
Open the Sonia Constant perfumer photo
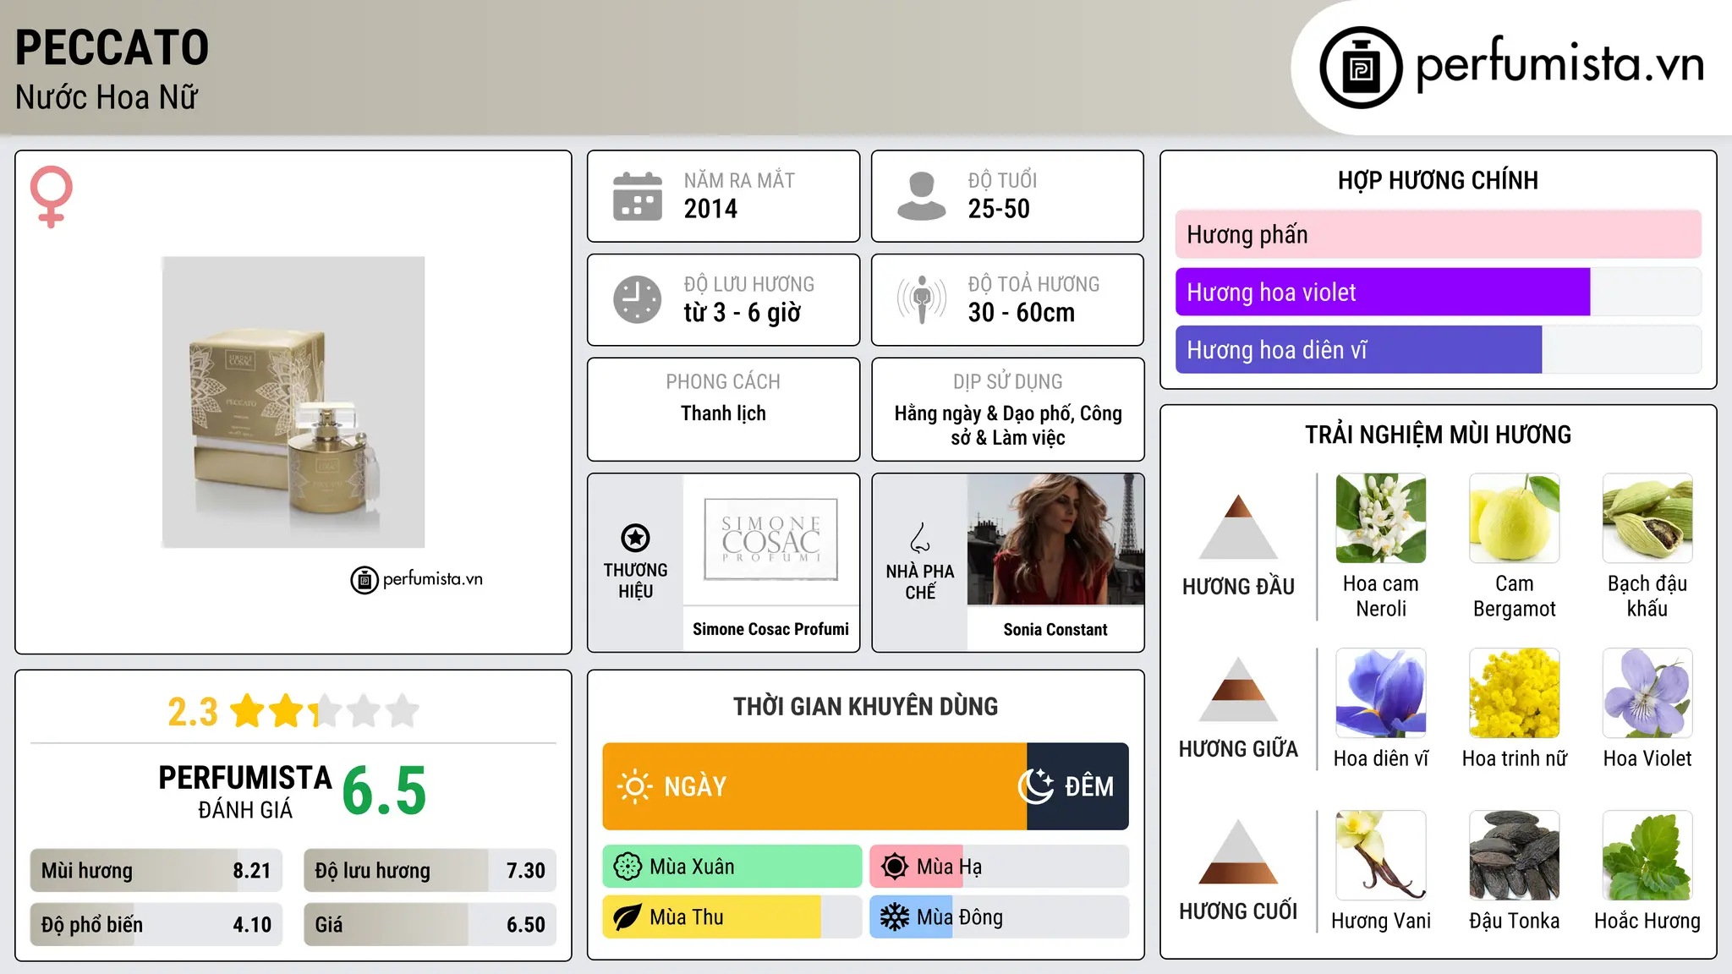point(1055,539)
